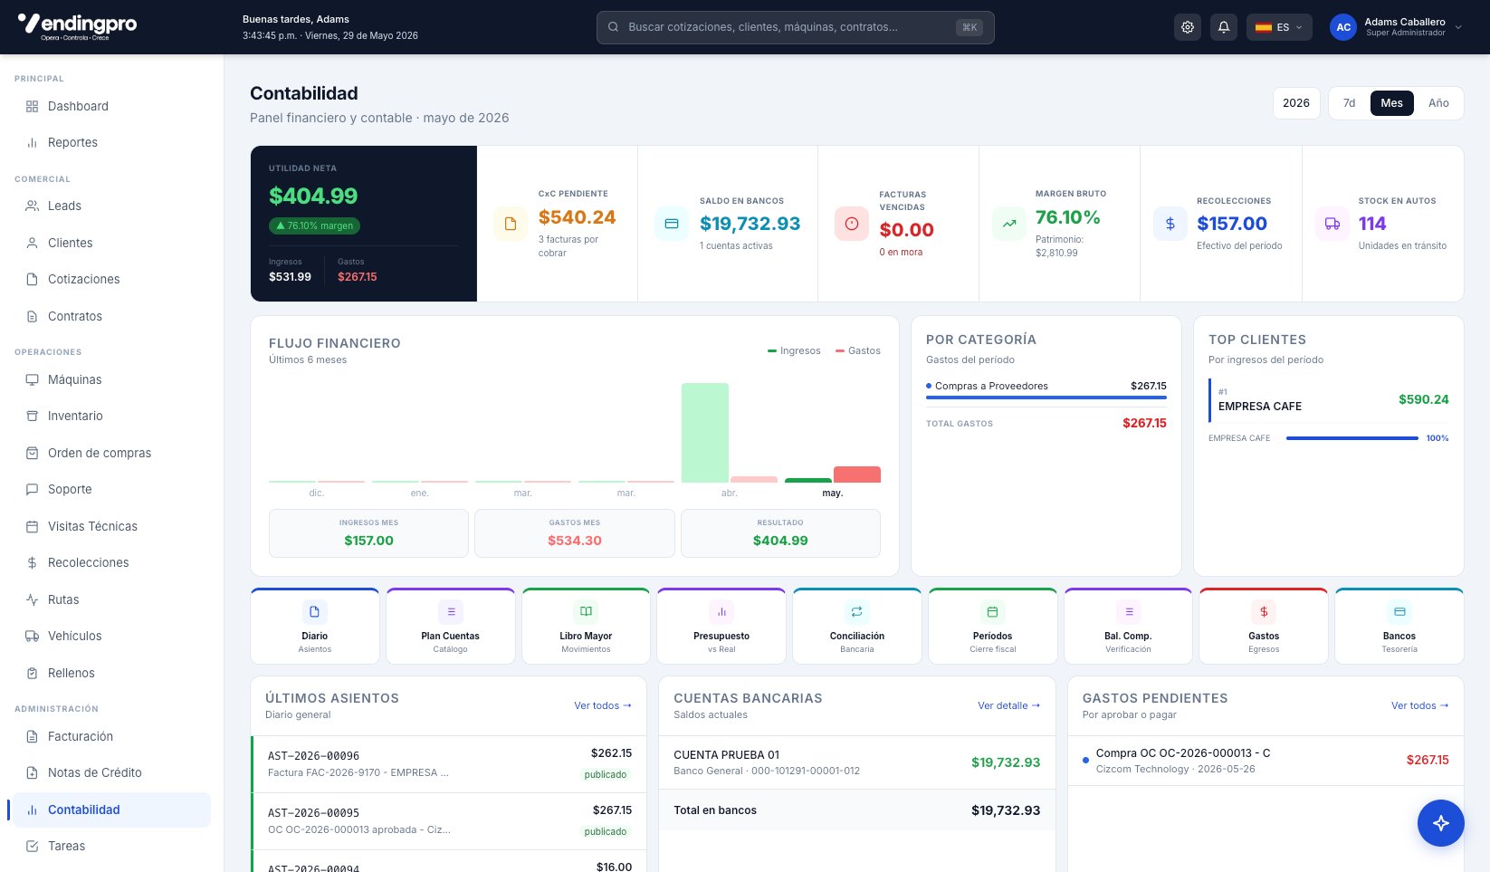Click the Utilidad Neta summary card
1490x872 pixels.
[364, 224]
